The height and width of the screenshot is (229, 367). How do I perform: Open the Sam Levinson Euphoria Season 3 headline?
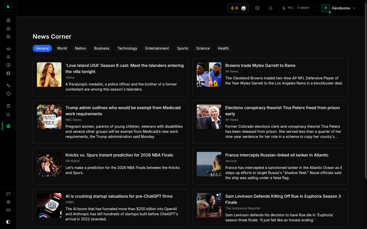283,199
